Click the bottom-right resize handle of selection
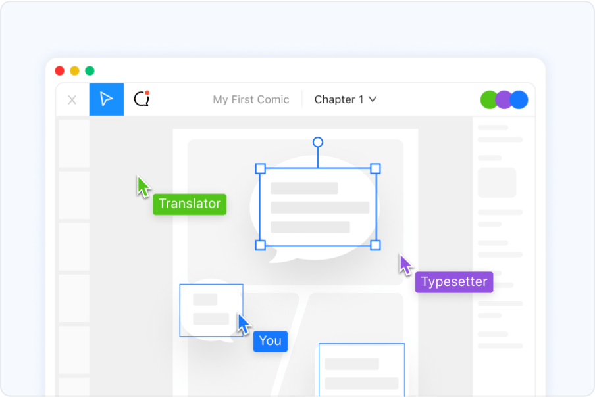This screenshot has width=595, height=397. (x=375, y=245)
